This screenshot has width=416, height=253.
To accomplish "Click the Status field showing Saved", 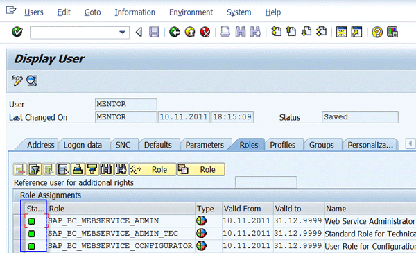I will tap(360, 117).
